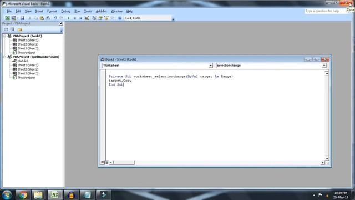The width and height of the screenshot is (355, 200).
Task: Click the 'target.Copy' line in the code
Action: tap(120, 81)
